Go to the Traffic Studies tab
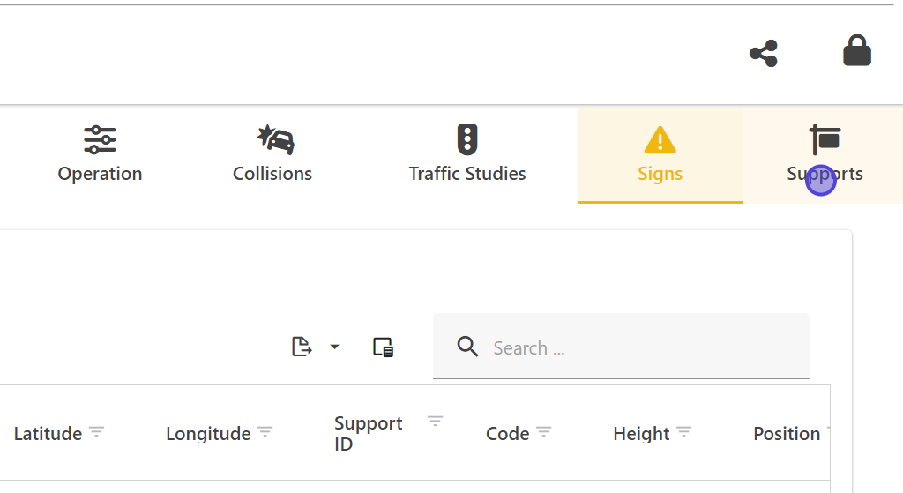Viewport: 903px width, 493px height. click(467, 155)
